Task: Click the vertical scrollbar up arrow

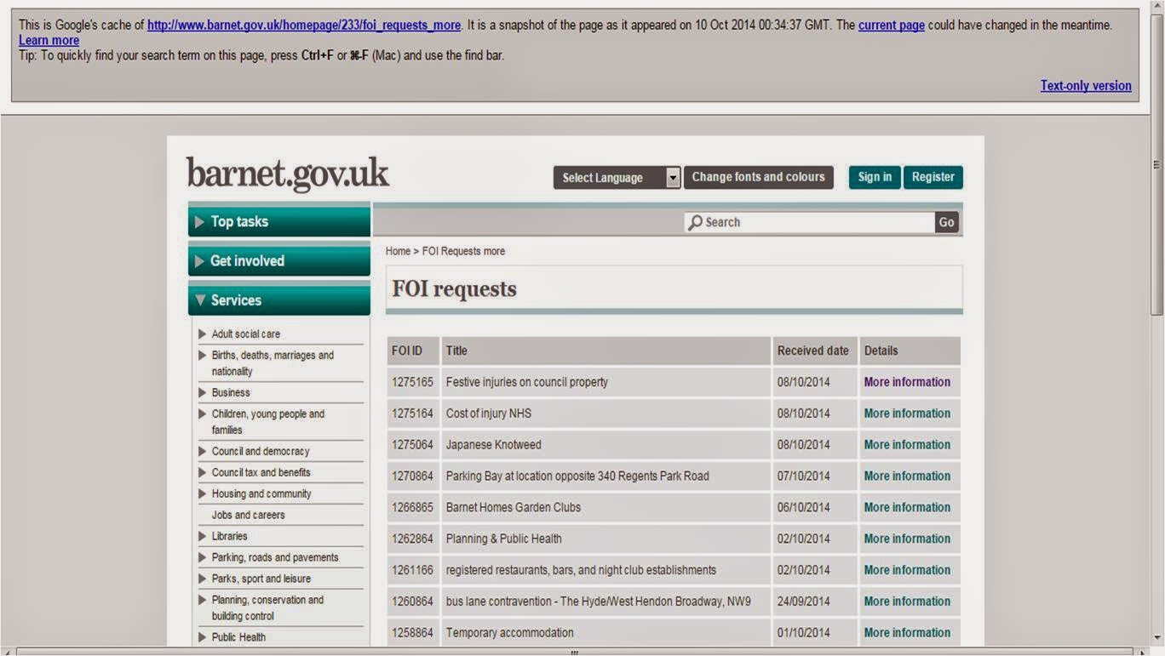Action: click(x=1156, y=6)
